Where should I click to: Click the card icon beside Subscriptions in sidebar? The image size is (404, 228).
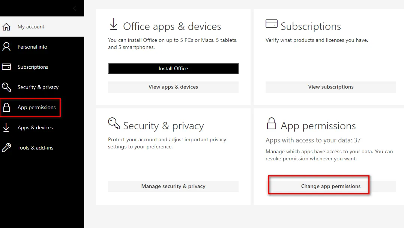6,67
